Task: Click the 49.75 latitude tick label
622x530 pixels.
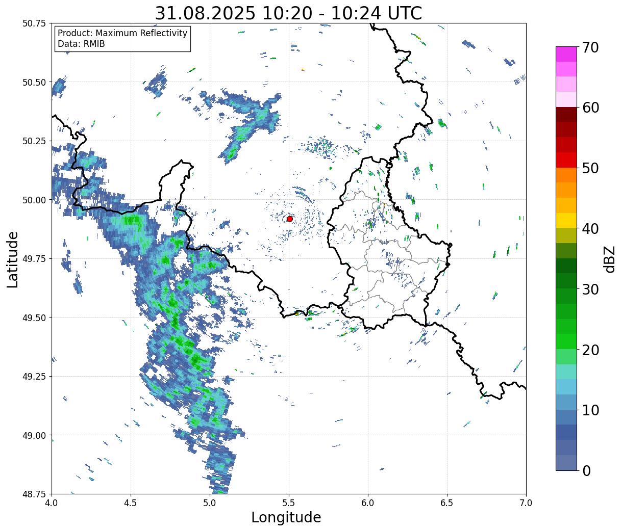Action: (x=35, y=259)
